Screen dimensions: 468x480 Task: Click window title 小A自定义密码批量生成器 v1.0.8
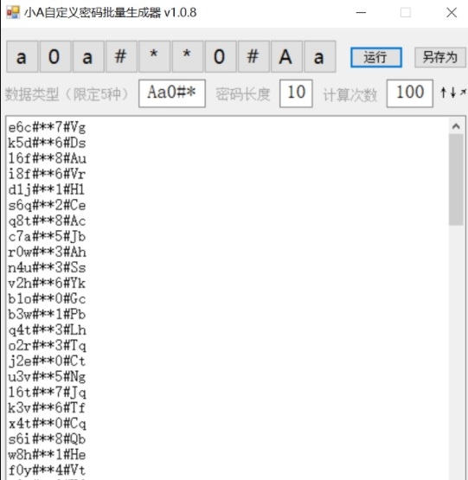(x=110, y=13)
